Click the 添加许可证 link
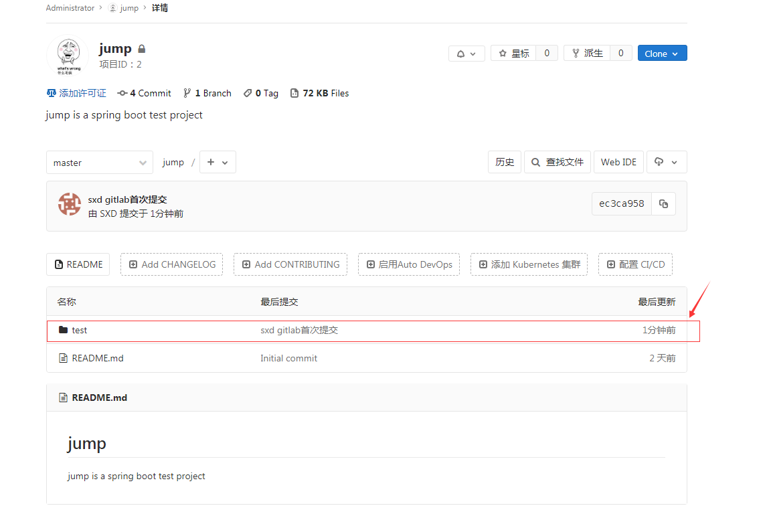The width and height of the screenshot is (767, 520). [76, 93]
